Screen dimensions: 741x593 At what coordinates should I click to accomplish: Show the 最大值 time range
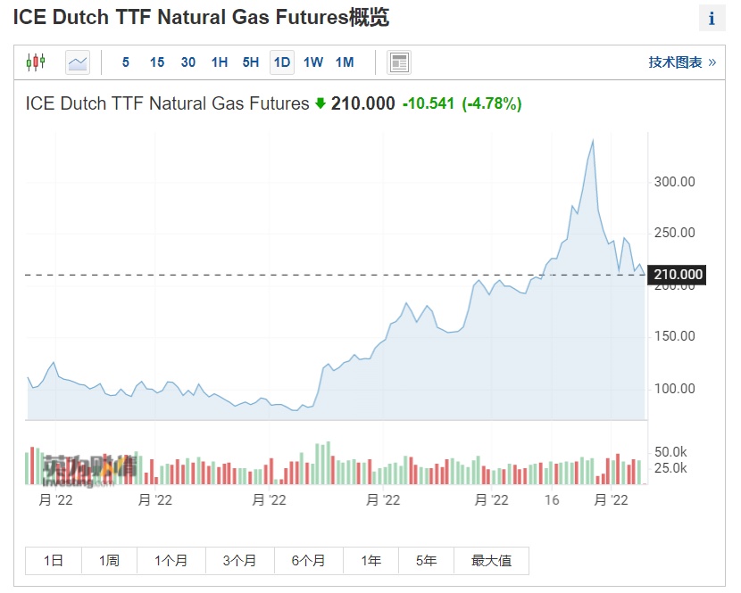point(491,561)
